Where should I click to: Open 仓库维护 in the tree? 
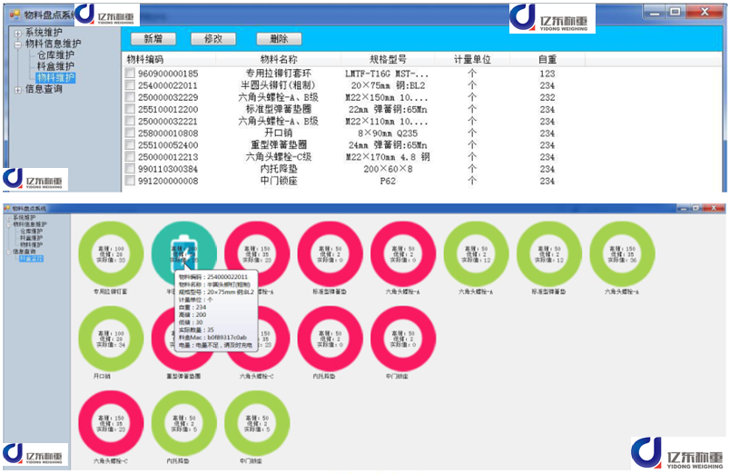pyautogui.click(x=54, y=54)
